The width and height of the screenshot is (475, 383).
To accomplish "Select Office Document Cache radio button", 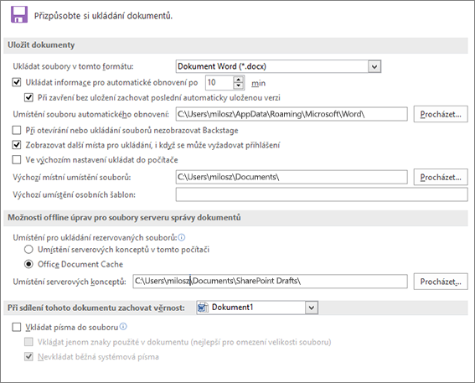I will point(28,264).
